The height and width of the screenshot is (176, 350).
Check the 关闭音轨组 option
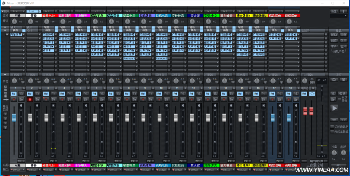tap(332, 127)
